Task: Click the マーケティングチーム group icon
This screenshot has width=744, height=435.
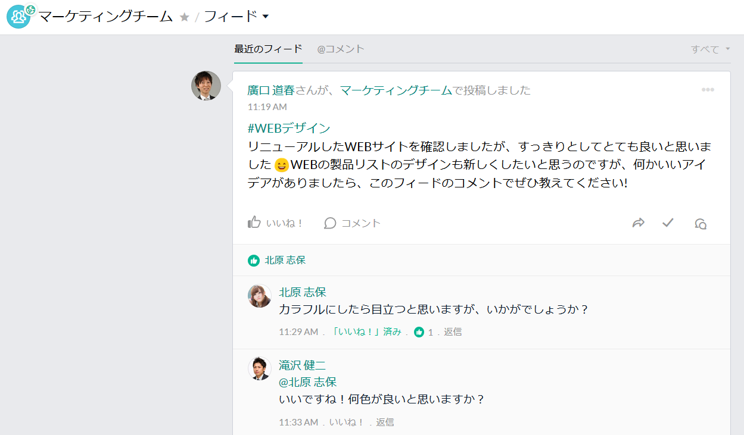Action: click(18, 17)
